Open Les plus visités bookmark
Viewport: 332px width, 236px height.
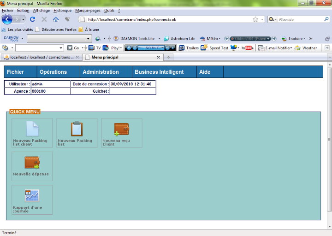tap(18, 29)
